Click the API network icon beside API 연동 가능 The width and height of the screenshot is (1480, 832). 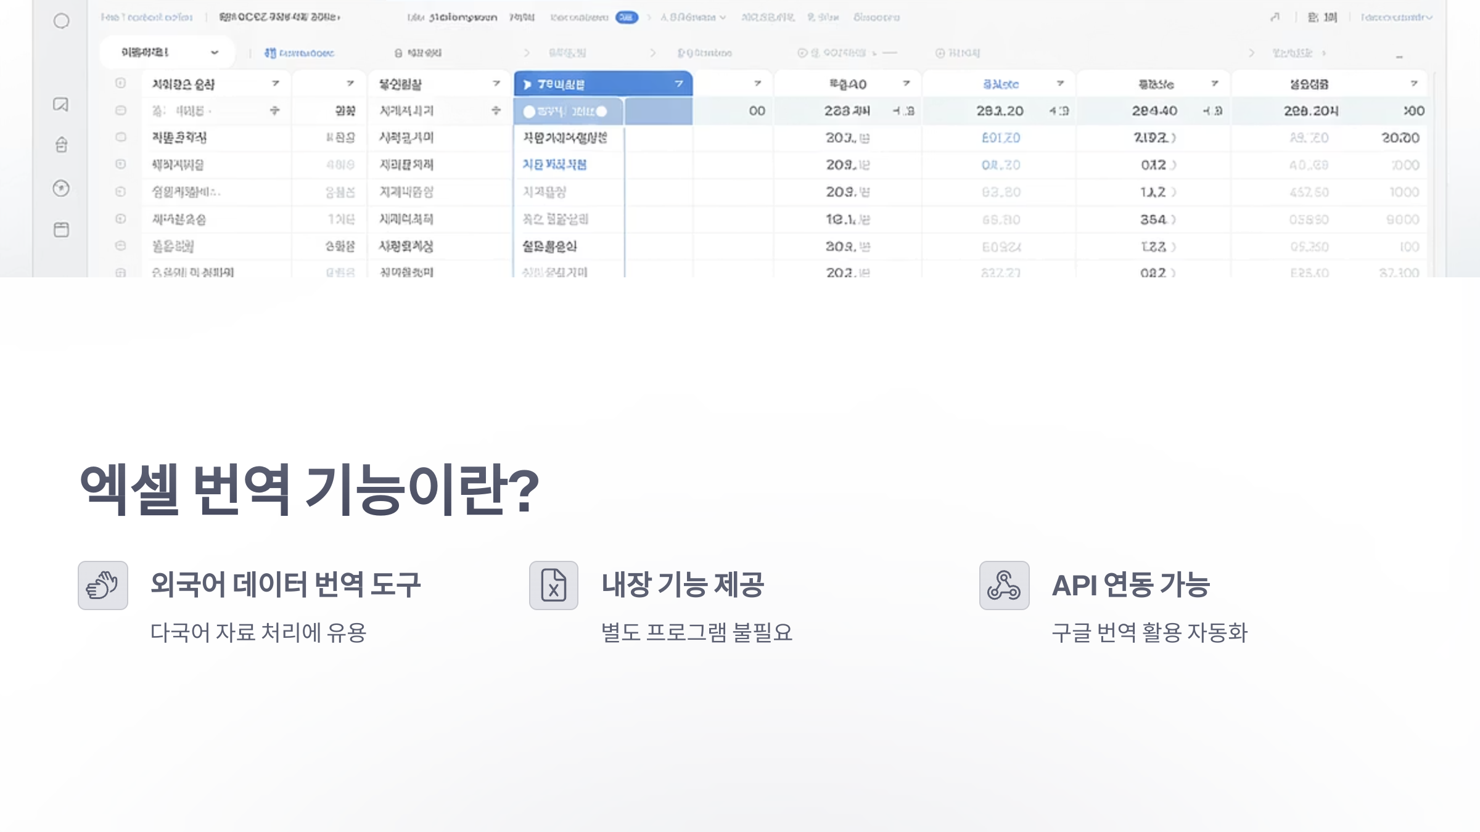[1005, 587]
